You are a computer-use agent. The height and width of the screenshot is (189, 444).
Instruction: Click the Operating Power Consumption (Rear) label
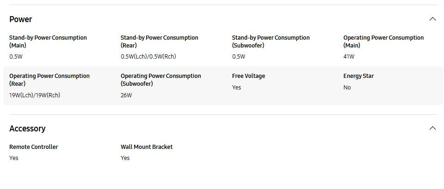point(49,80)
